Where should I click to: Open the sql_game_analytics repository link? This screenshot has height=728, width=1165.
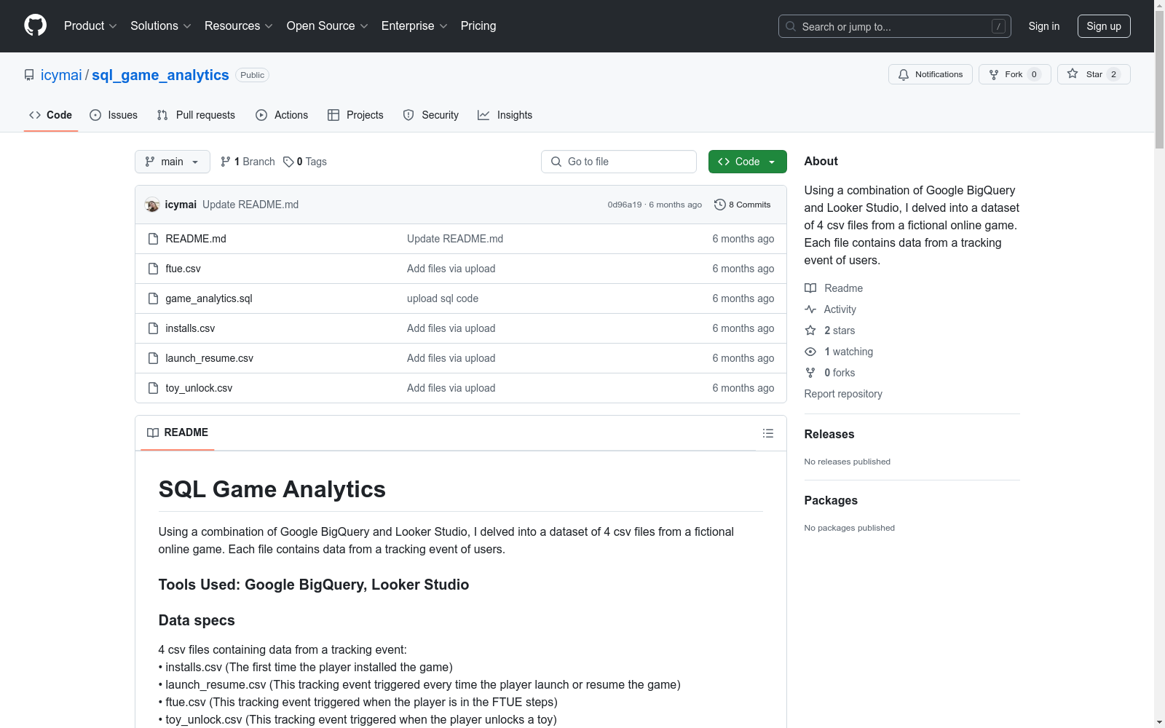[160, 75]
